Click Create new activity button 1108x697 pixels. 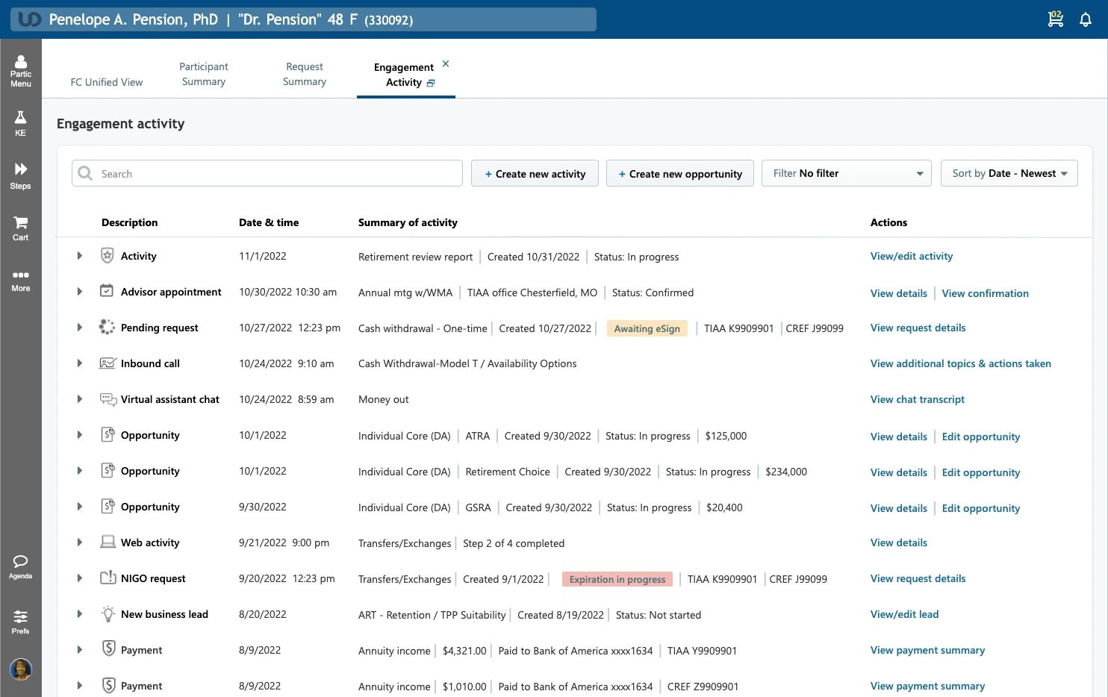point(535,174)
